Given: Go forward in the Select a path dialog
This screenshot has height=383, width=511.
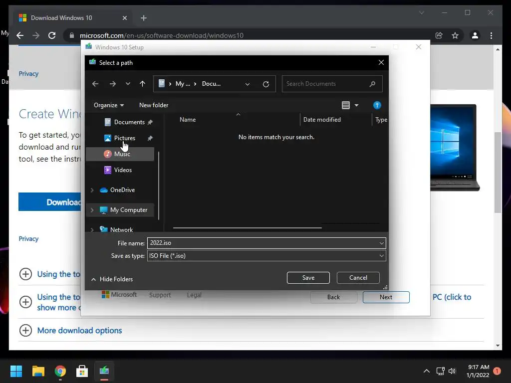Looking at the screenshot, I should (x=113, y=84).
